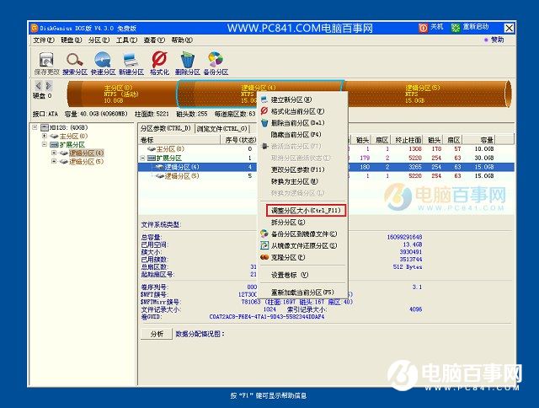Select HD128 (40GB) disk in tree
This screenshot has width=539, height=408.
69,127
